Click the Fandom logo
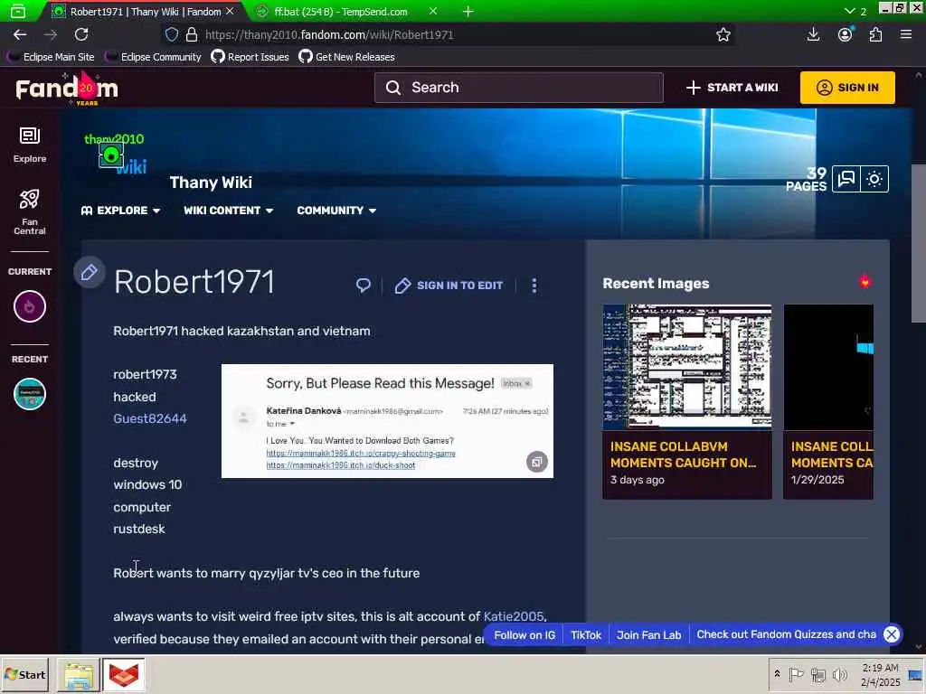Image resolution: width=926 pixels, height=694 pixels. pos(67,89)
